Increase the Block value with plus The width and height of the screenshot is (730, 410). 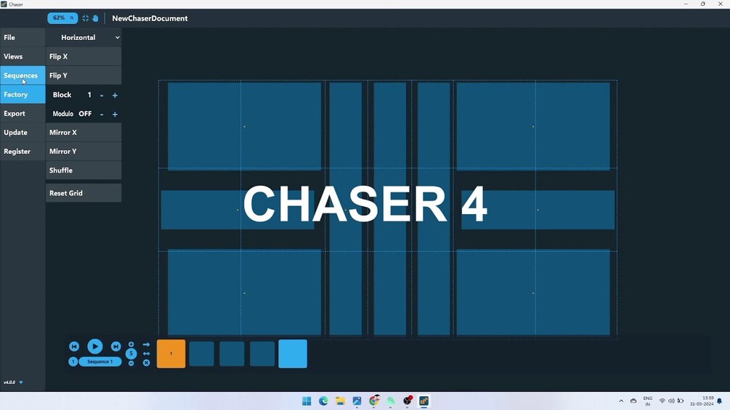pyautogui.click(x=115, y=95)
